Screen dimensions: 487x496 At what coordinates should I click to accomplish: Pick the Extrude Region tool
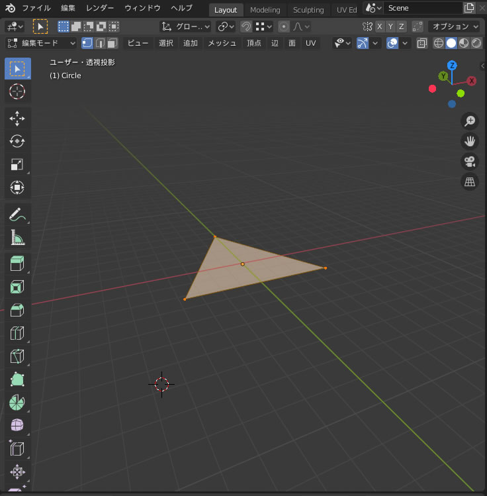(x=17, y=264)
